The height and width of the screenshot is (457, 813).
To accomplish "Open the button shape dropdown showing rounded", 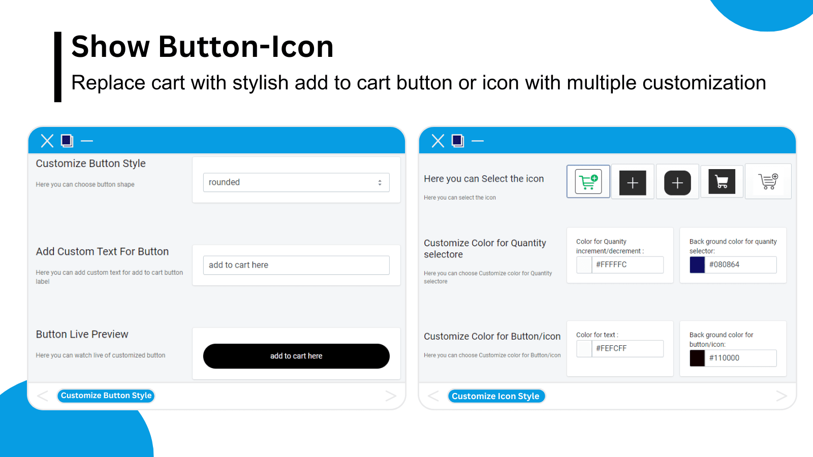I will coord(296,183).
